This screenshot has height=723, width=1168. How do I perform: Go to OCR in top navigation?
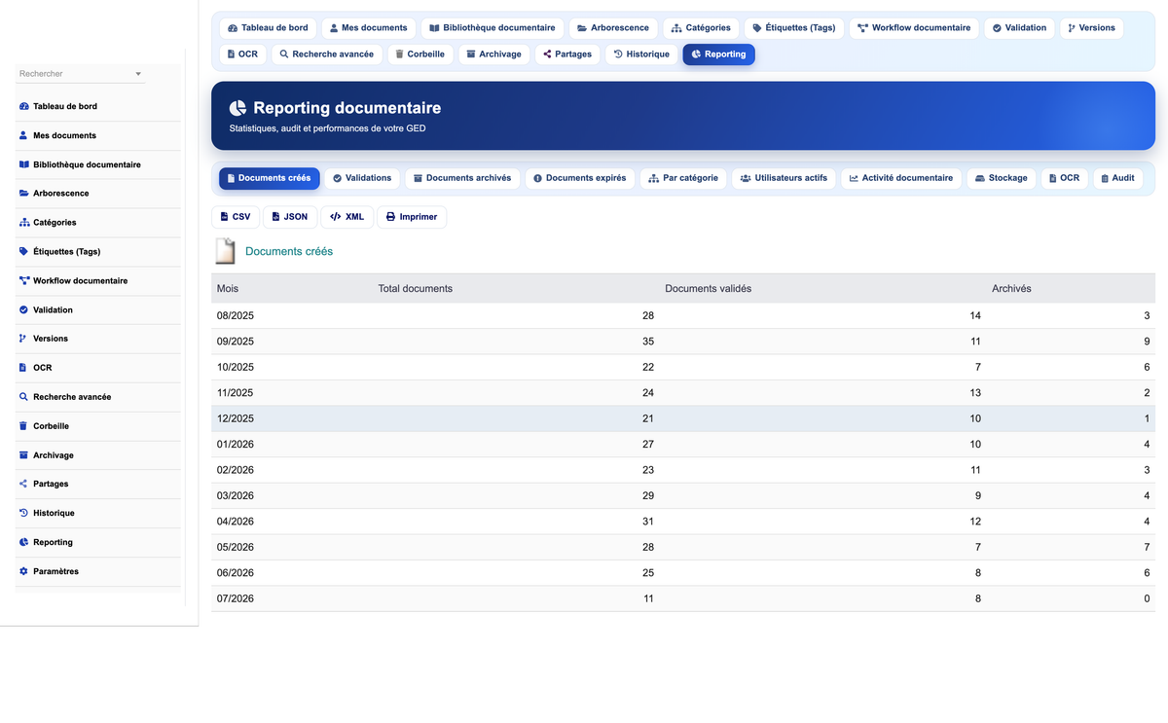pyautogui.click(x=242, y=54)
